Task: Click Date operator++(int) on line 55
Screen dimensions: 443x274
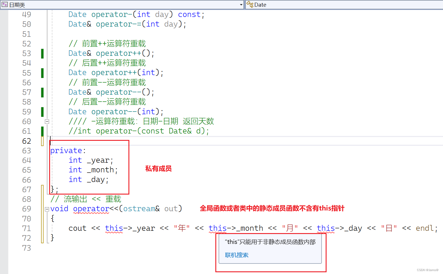Action: 116,73
